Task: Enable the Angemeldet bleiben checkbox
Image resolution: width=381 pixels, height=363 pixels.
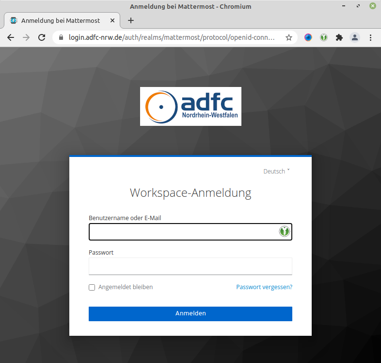Action: click(x=92, y=288)
